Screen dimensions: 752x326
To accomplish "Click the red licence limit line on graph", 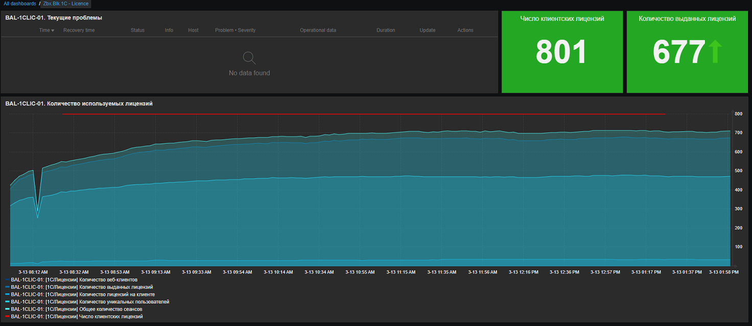I will click(x=364, y=114).
